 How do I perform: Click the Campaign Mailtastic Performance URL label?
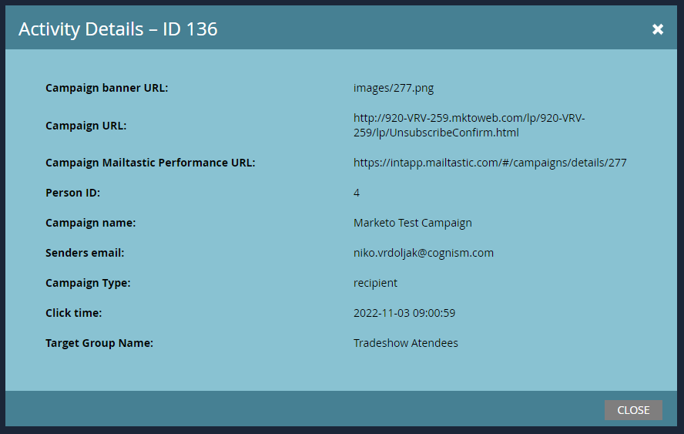tap(150, 163)
